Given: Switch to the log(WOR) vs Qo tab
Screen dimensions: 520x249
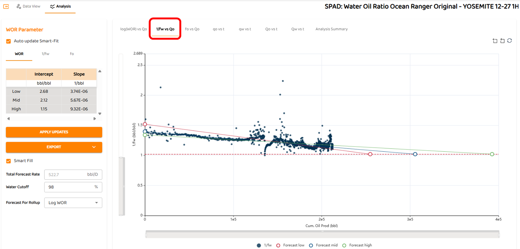Looking at the screenshot, I should 133,29.
